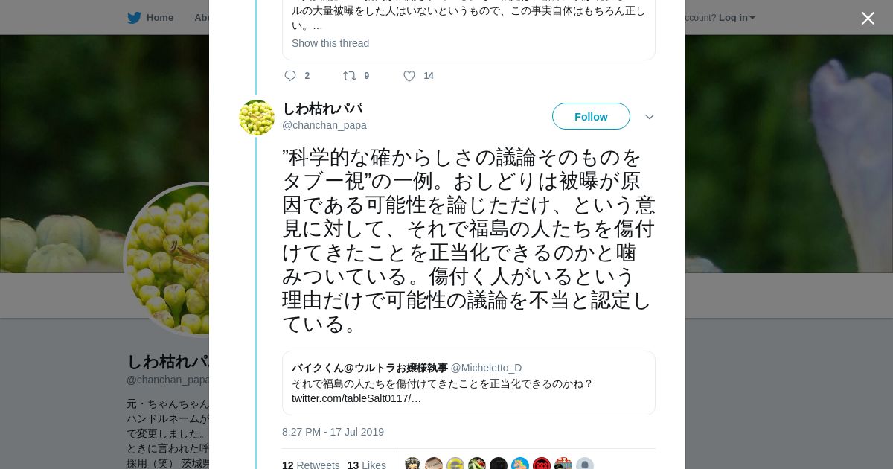Open tweet timestamp 8:27 PM - 17 Jul 2019
Screen dimensions: 893x469
[333, 432]
